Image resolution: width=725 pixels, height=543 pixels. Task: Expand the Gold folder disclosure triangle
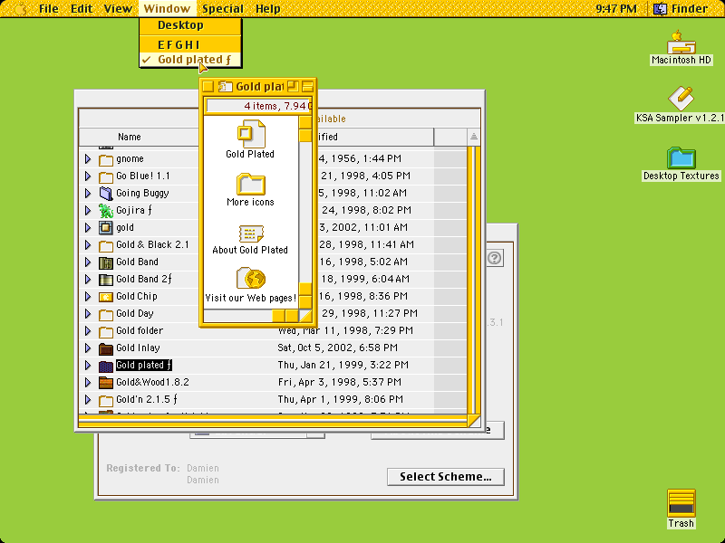point(88,330)
